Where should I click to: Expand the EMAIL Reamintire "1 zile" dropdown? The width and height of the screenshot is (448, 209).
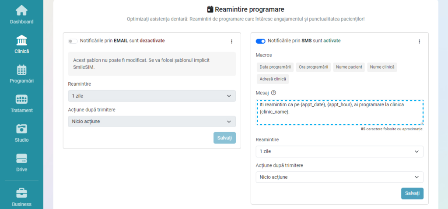coord(152,96)
